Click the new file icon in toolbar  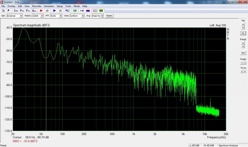(x=3, y=11)
